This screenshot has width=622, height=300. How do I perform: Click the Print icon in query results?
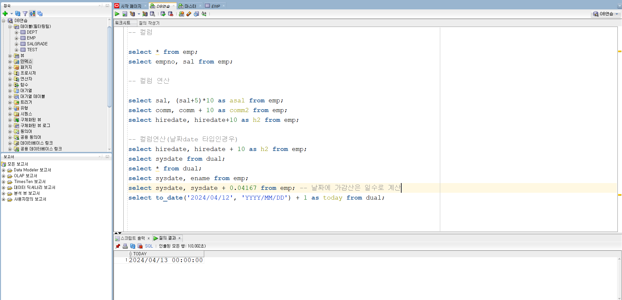[125, 246]
